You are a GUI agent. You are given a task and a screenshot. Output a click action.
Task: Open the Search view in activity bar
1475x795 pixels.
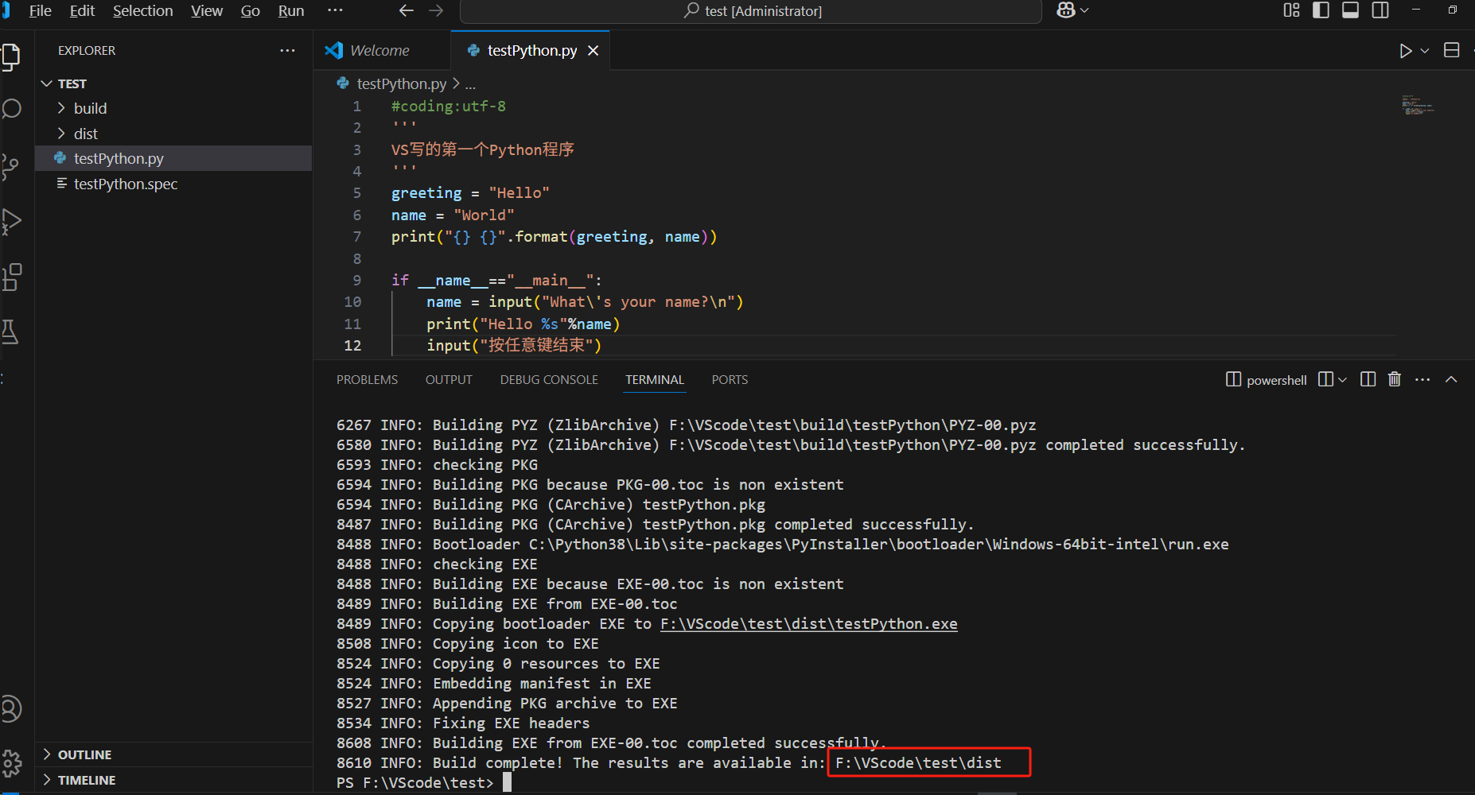(11, 109)
